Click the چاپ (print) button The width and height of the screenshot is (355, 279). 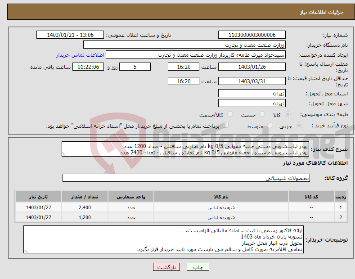pos(198,267)
